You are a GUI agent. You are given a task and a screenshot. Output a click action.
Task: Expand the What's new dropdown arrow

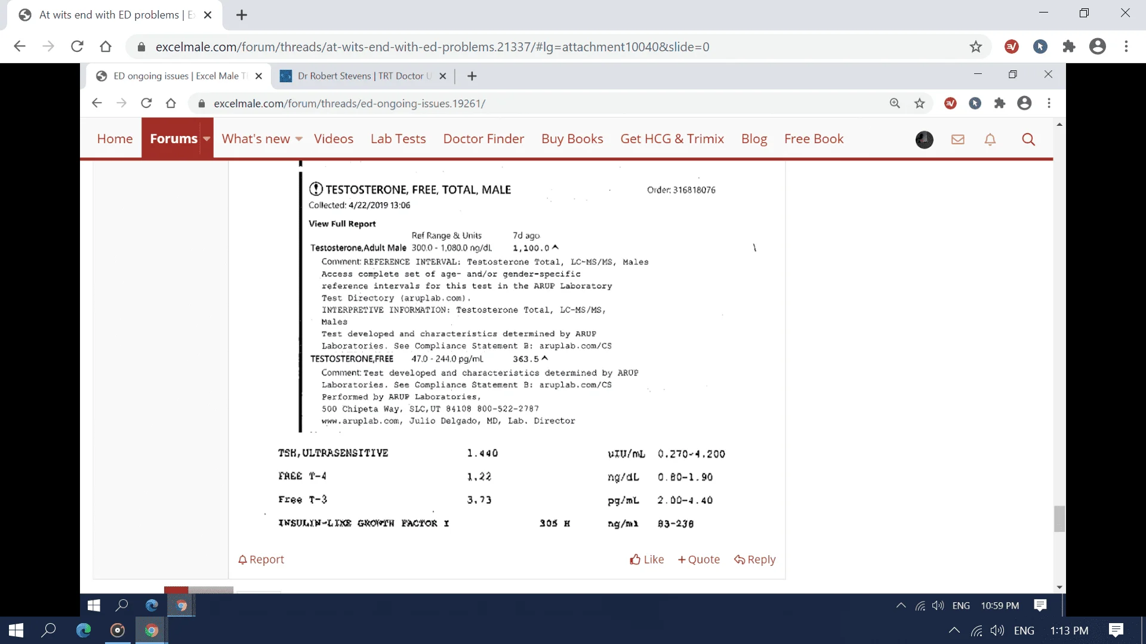[x=299, y=139]
